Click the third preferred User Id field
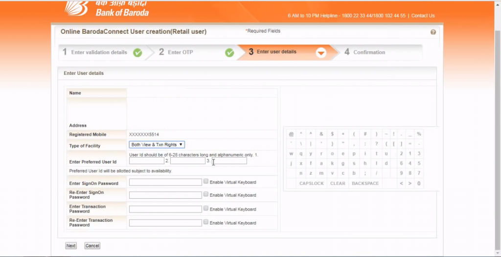The width and height of the screenshot is (501, 257). [229, 161]
